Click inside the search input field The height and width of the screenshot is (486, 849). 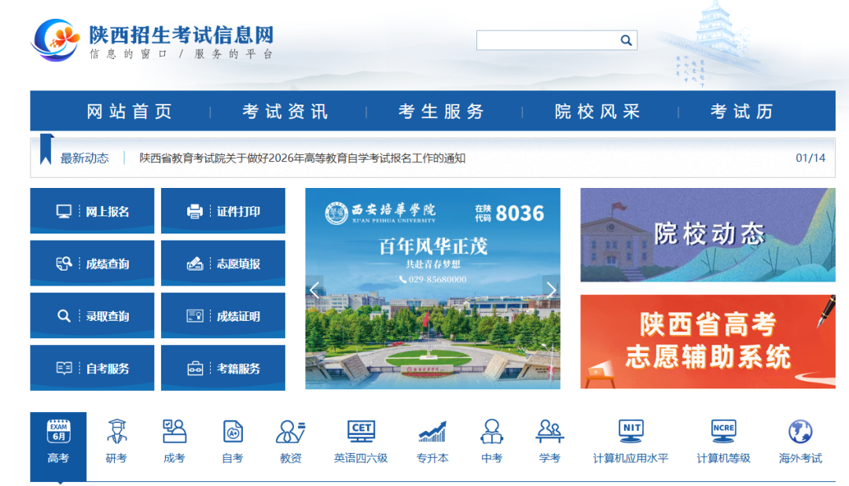point(550,39)
